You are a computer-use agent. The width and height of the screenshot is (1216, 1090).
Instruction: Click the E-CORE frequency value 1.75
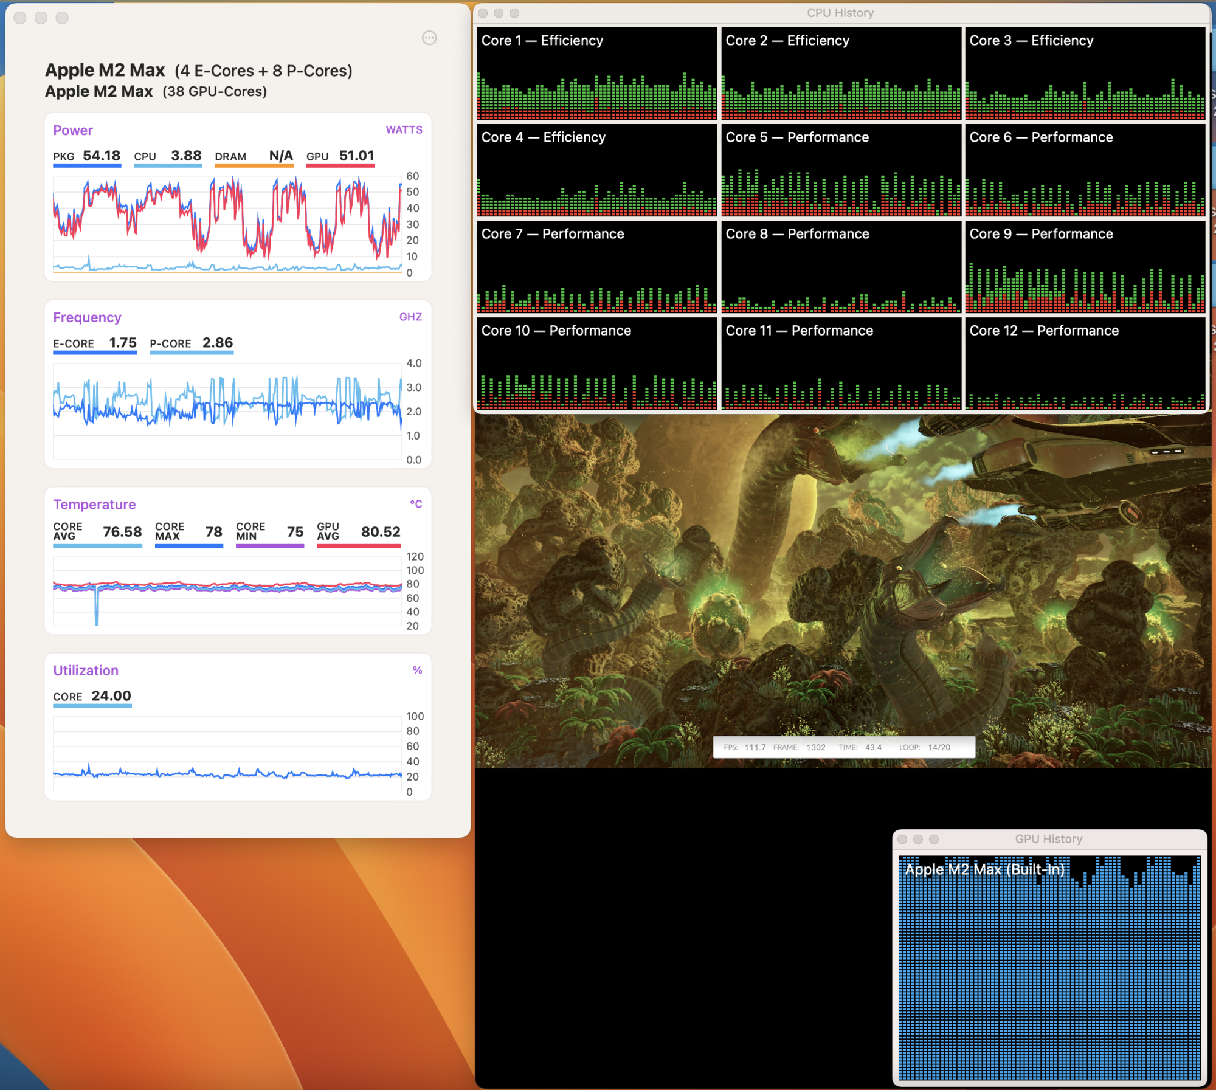pyautogui.click(x=122, y=343)
